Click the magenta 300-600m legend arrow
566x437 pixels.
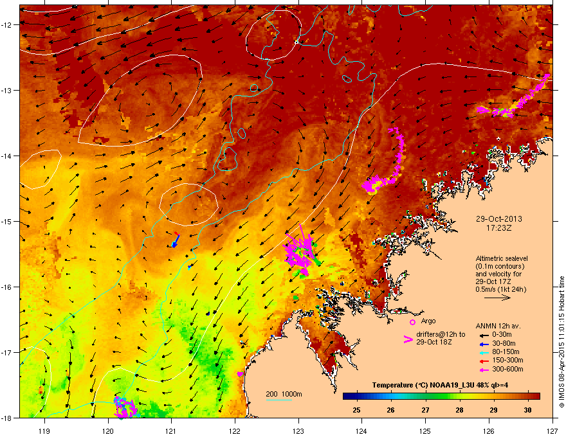click(484, 370)
